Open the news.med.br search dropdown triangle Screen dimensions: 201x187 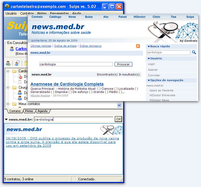[6, 120]
